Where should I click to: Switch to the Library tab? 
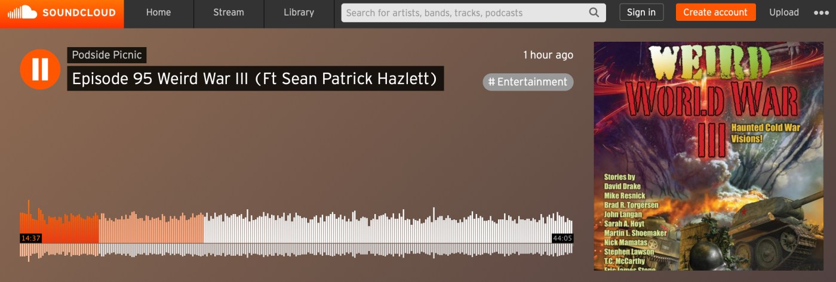pos(299,13)
